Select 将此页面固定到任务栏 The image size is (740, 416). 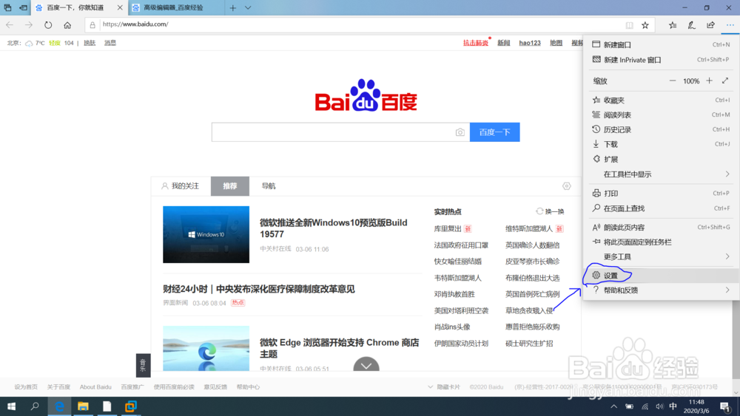[661, 242]
